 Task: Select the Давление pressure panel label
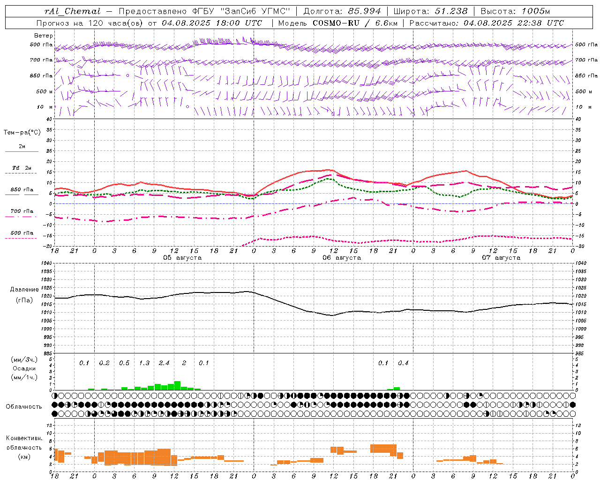24,290
